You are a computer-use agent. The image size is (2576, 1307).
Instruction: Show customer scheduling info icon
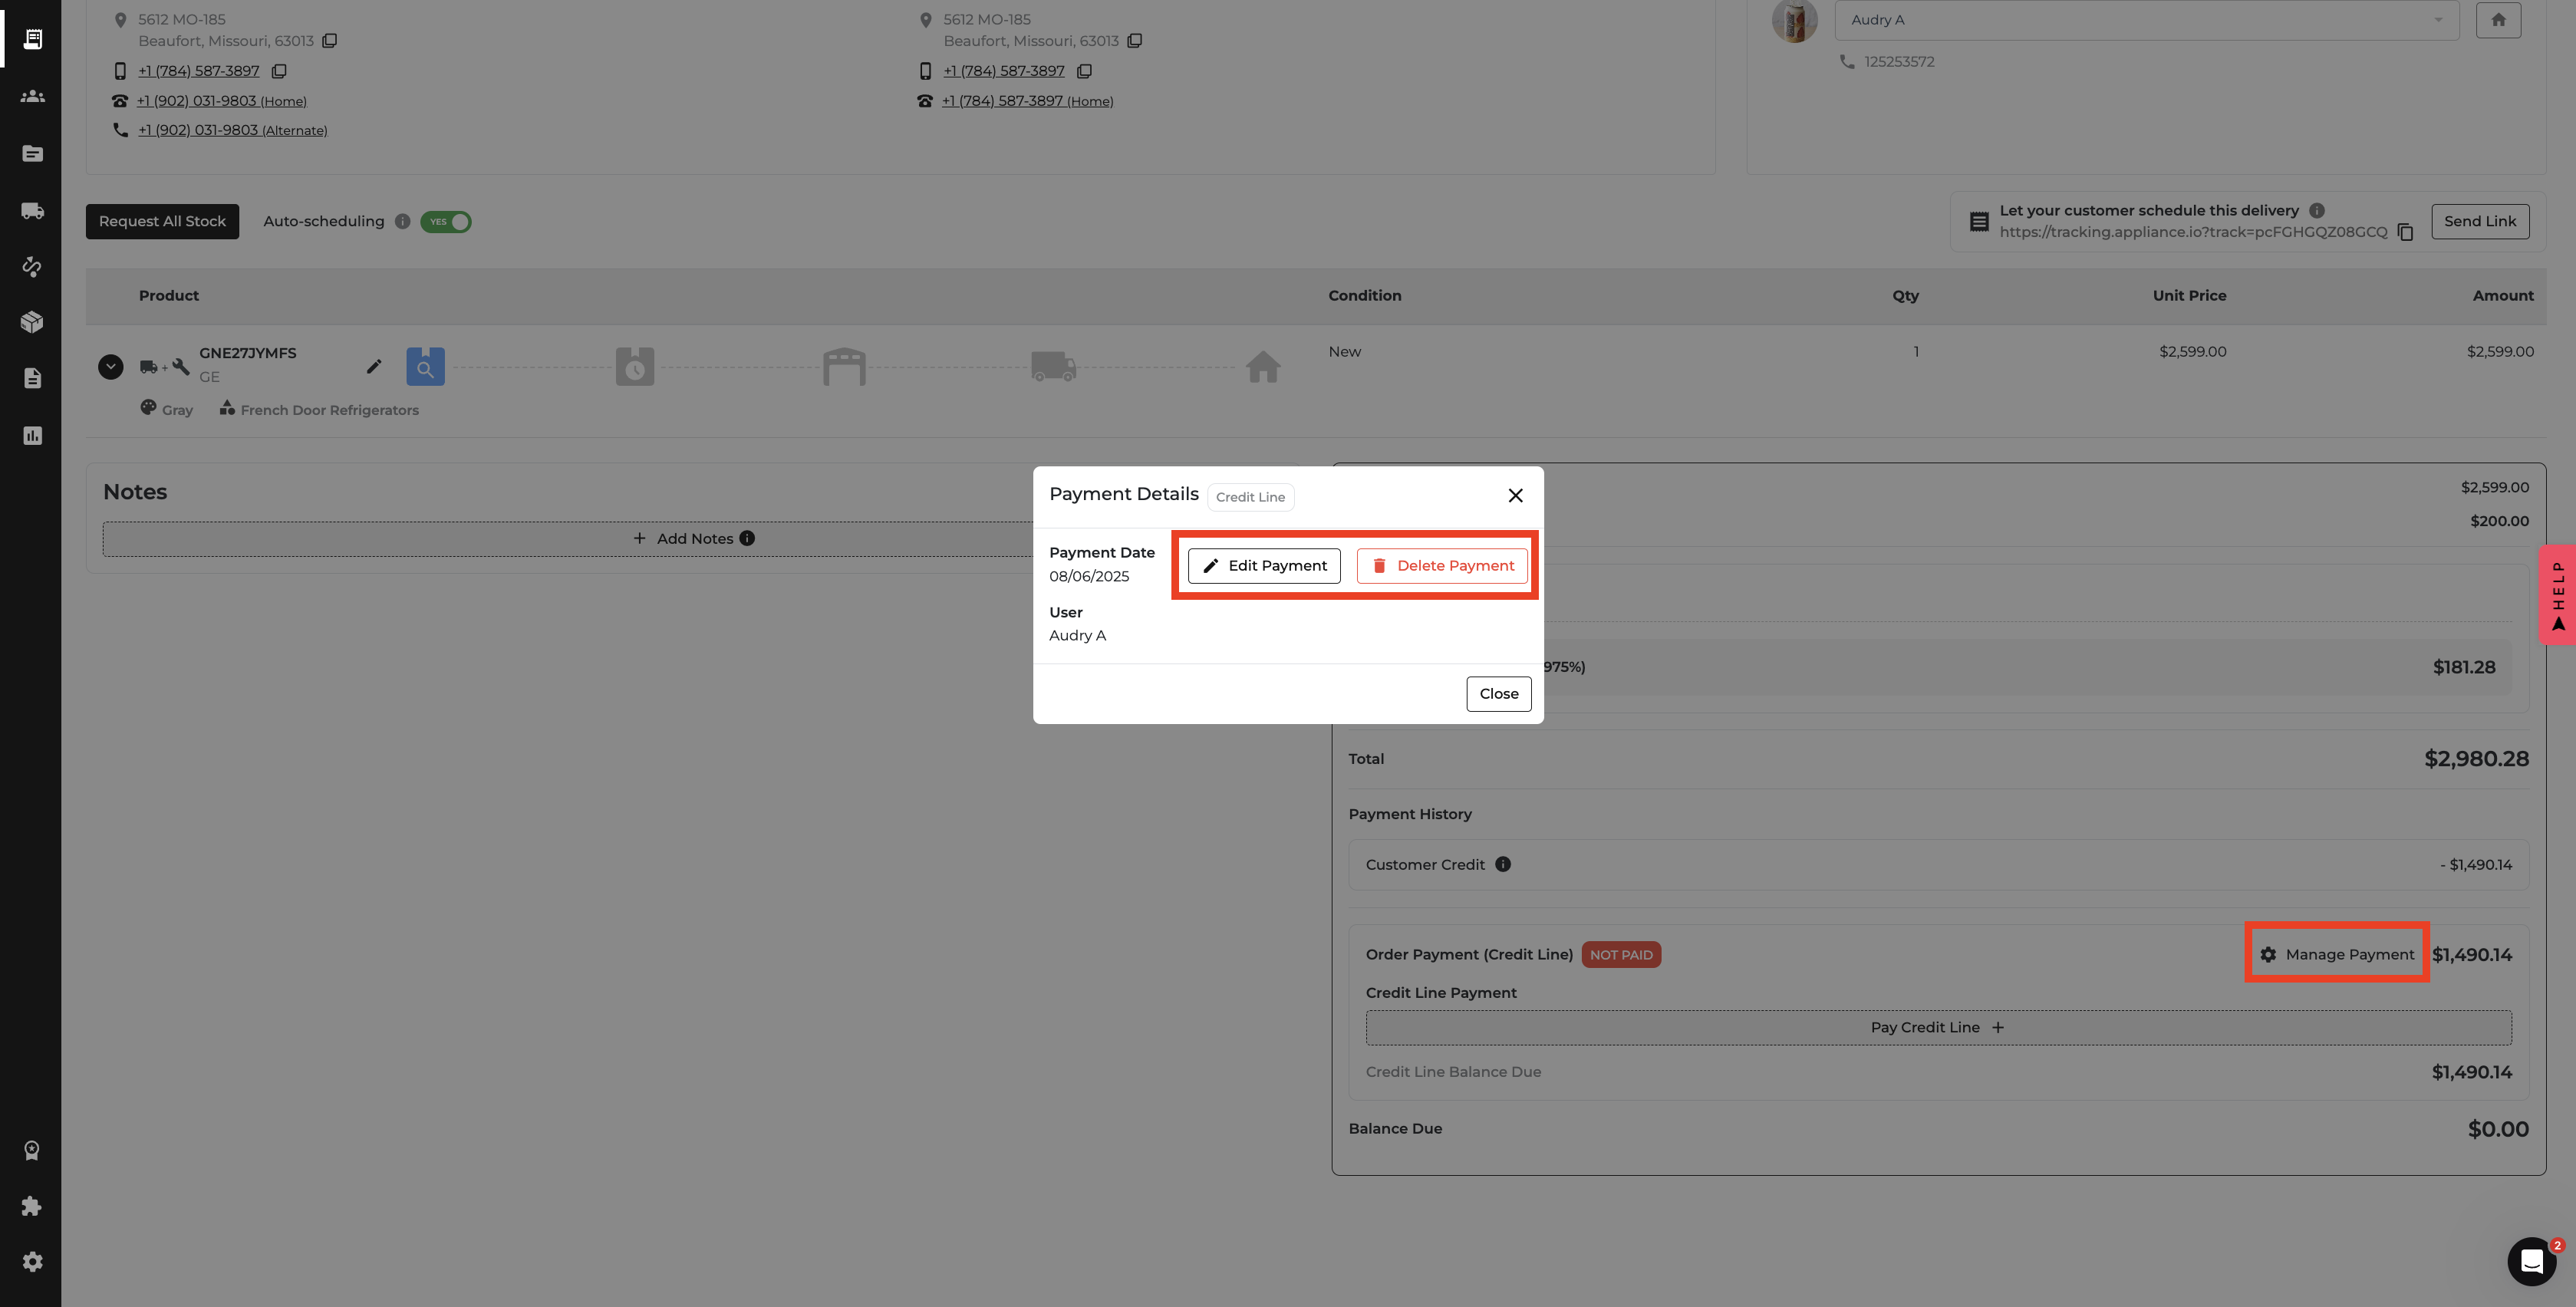coord(2316,211)
